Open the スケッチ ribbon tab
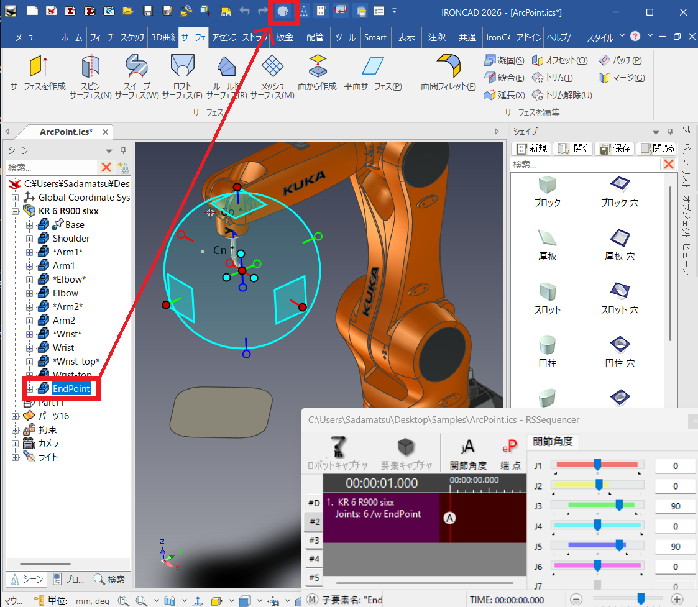 click(x=132, y=37)
